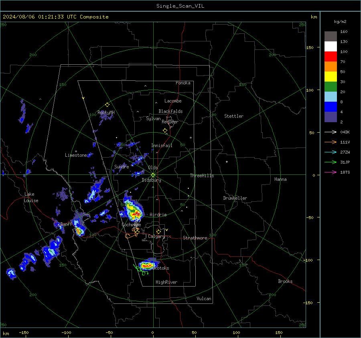Click the Lake Louise label
Viewport: 361px width, 338px height.
[x=31, y=197]
